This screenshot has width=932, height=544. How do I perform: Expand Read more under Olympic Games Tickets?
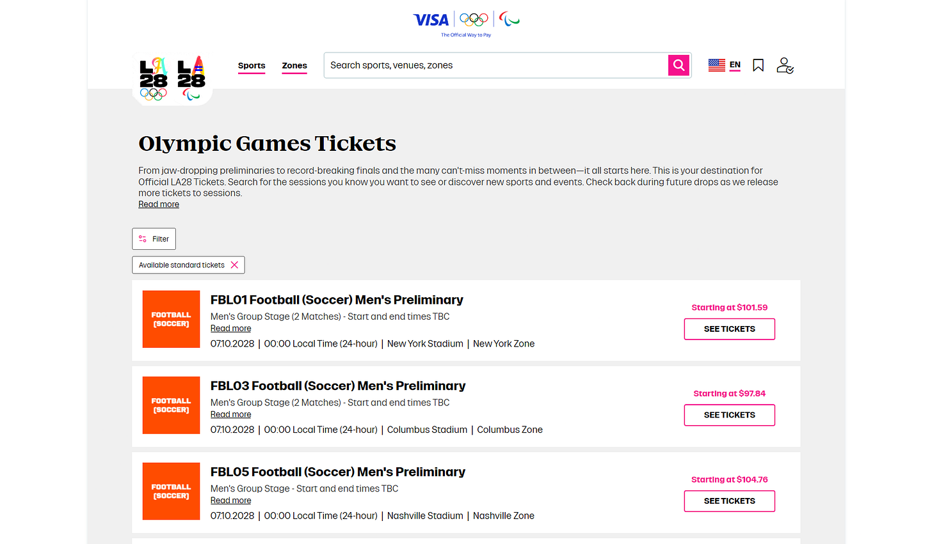(159, 205)
